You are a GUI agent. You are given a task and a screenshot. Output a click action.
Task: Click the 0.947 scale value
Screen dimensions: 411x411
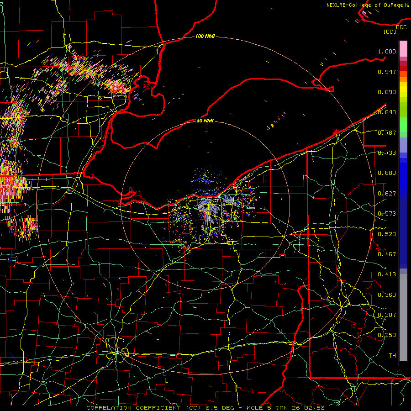click(x=387, y=72)
